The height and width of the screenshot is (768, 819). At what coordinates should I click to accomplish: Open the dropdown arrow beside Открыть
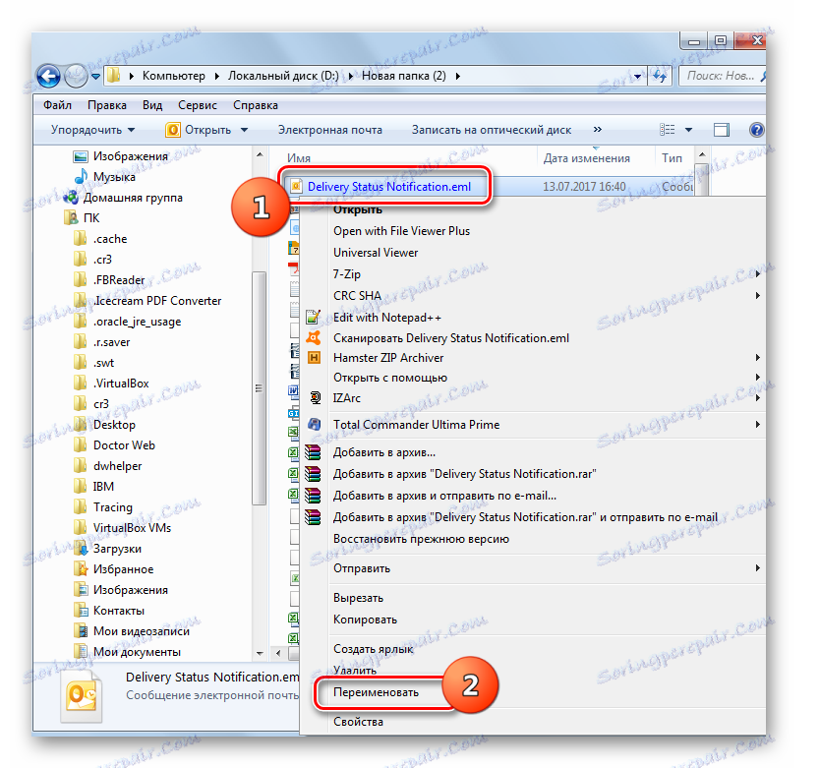click(244, 130)
